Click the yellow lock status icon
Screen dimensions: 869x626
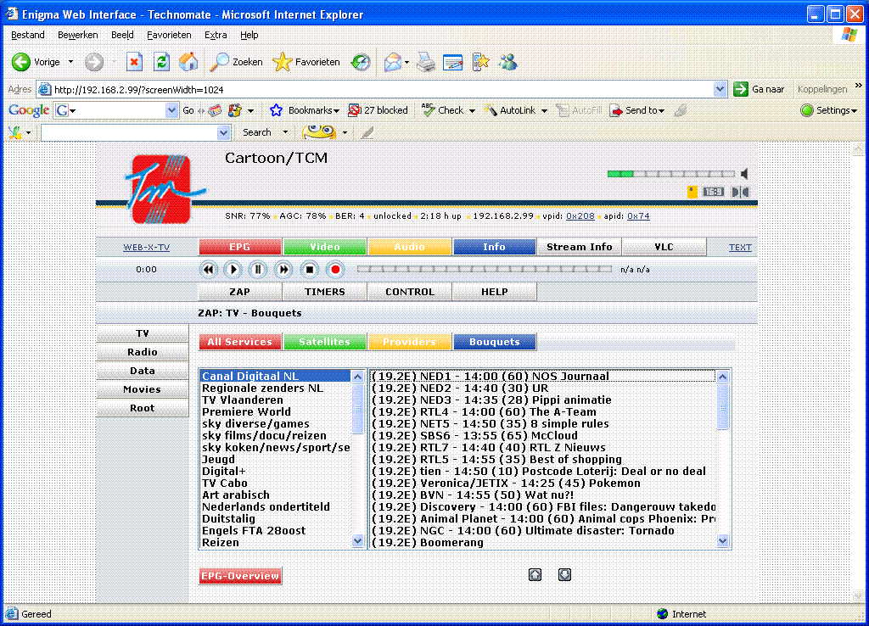click(692, 193)
